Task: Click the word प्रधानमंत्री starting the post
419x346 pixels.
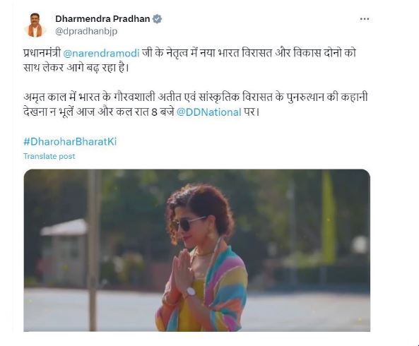Action: click(42, 53)
